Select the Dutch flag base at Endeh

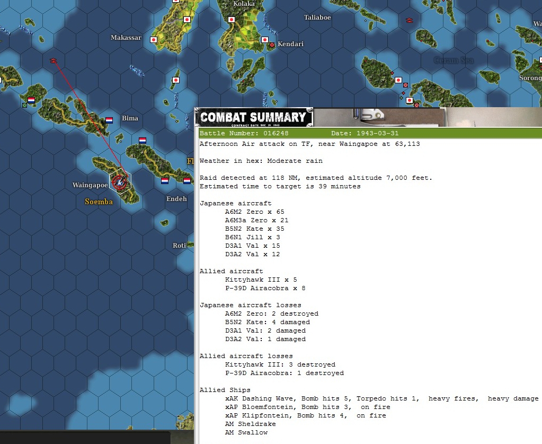coord(187,181)
